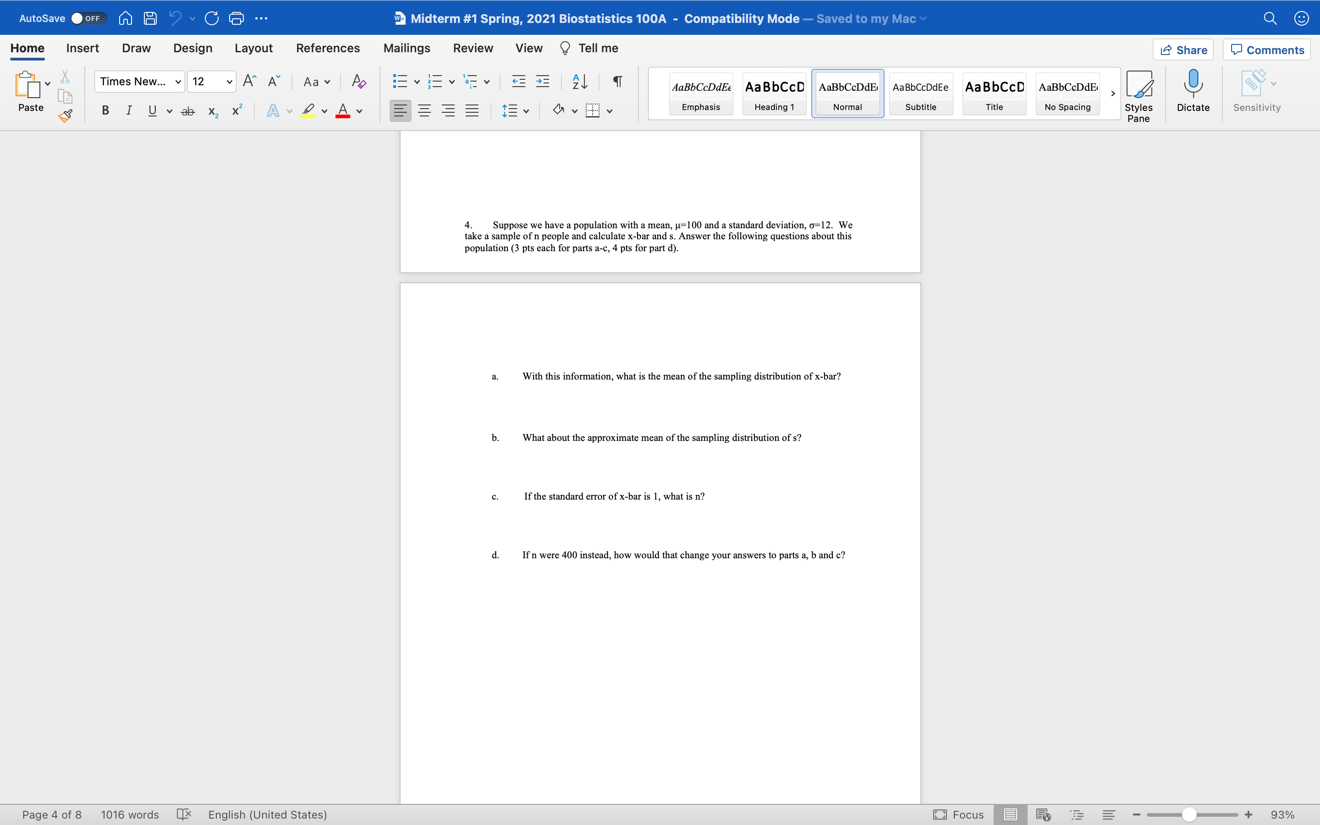Select the Layout tab

coord(253,48)
